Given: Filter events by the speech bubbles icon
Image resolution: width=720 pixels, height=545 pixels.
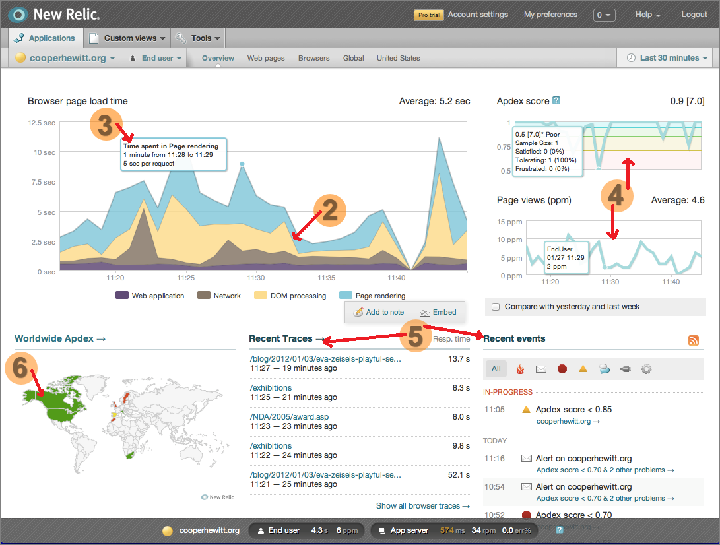Looking at the screenshot, I should pos(604,369).
